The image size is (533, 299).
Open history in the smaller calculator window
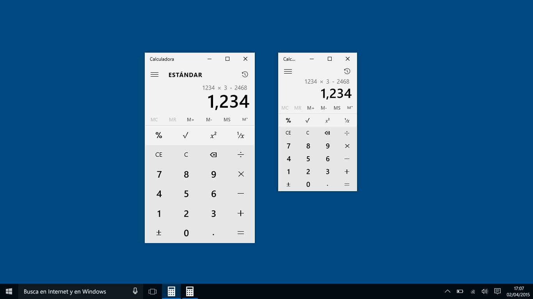[347, 71]
